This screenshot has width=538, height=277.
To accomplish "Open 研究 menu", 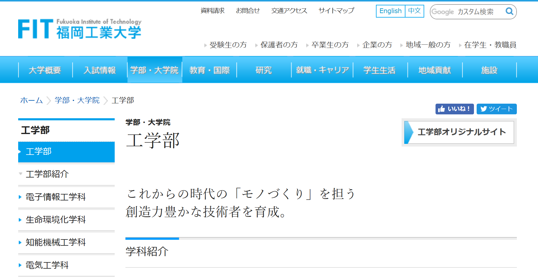I will point(264,70).
